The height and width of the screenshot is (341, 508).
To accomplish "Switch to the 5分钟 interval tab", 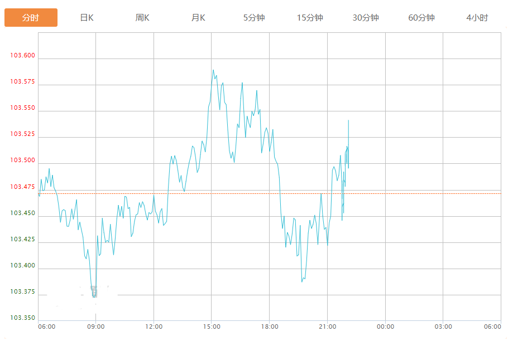I will [254, 18].
